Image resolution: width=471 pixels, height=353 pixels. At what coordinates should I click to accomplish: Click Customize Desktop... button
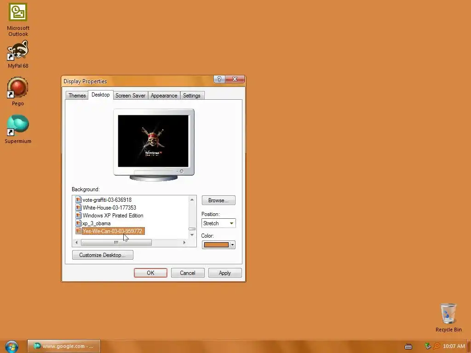[103, 255]
